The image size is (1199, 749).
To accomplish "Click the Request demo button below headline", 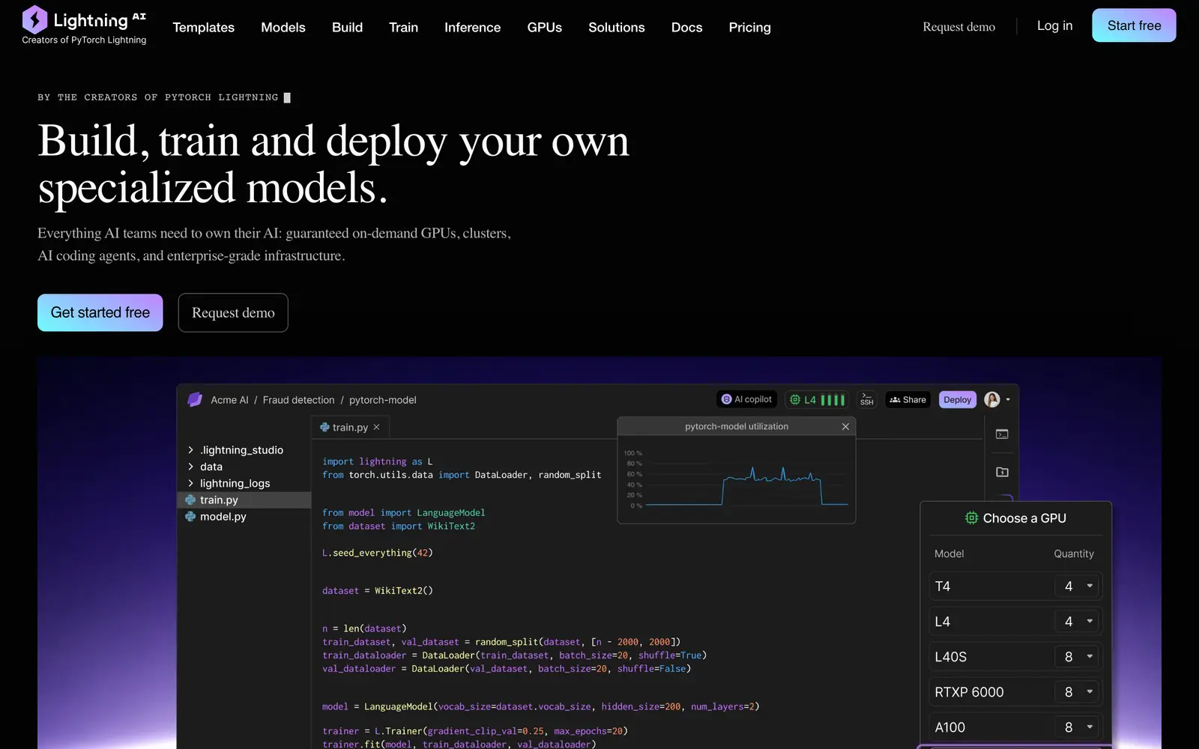I will pos(233,312).
